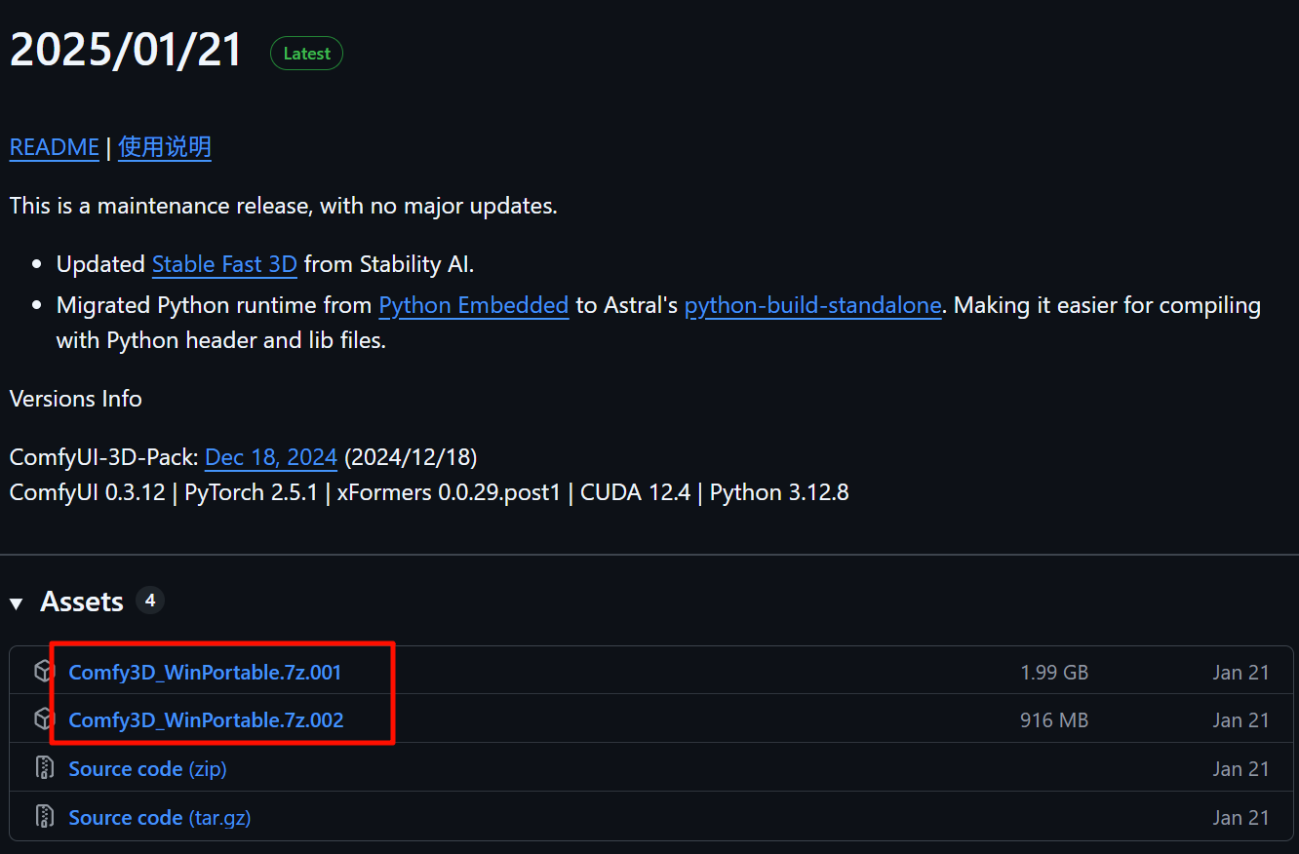Click the 2025/01/21 release title
This screenshot has width=1299, height=854.
126,50
